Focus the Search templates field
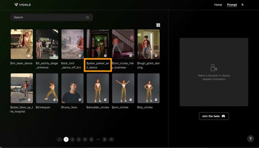Image resolution: width=259 pixels, height=148 pixels. click(51, 17)
